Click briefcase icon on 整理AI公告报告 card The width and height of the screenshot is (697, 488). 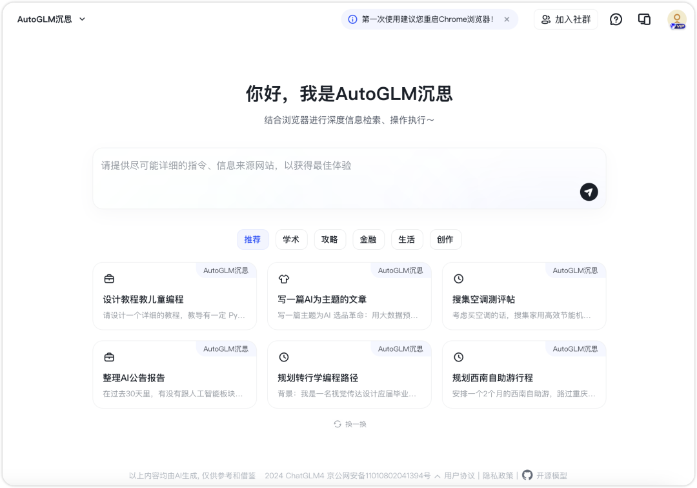pos(109,357)
